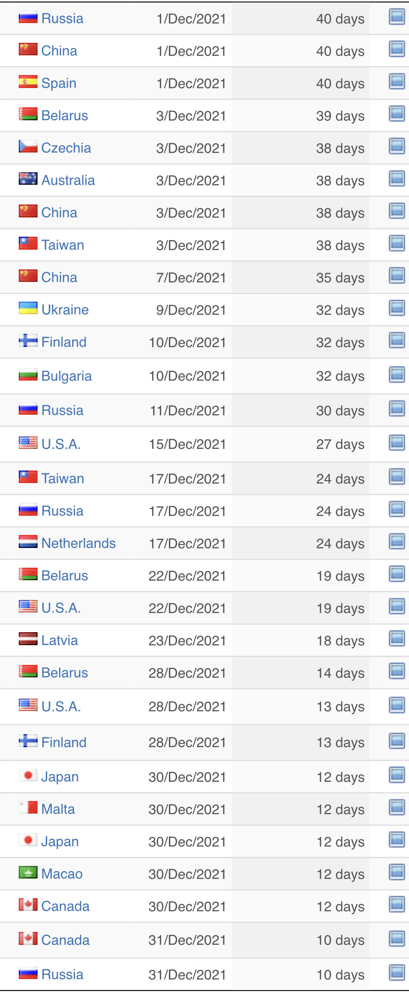Open the Australia link
The height and width of the screenshot is (993, 409).
click(68, 180)
